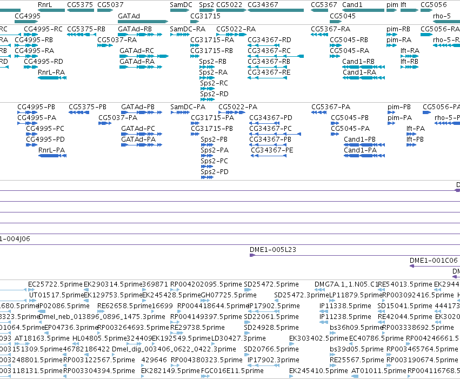
Task: Select transcript CG5037-RA
Action: coord(117,40)
